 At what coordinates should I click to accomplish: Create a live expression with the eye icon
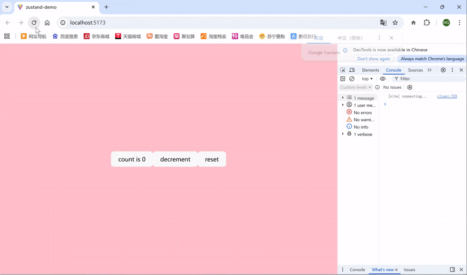(383, 78)
